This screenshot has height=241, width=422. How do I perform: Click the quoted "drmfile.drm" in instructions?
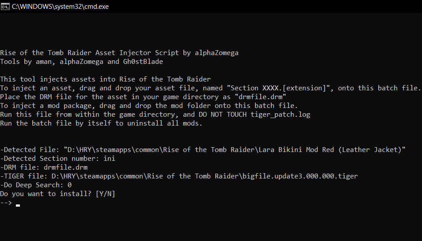click(261, 97)
